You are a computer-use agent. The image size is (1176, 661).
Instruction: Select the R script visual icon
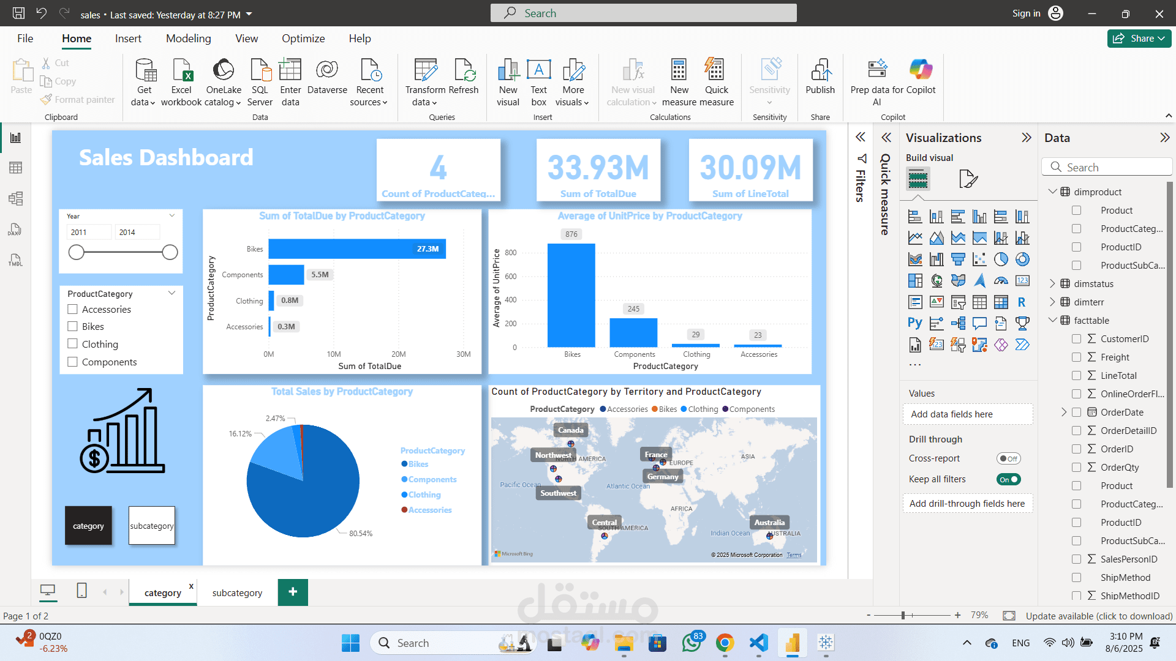tap(1022, 302)
